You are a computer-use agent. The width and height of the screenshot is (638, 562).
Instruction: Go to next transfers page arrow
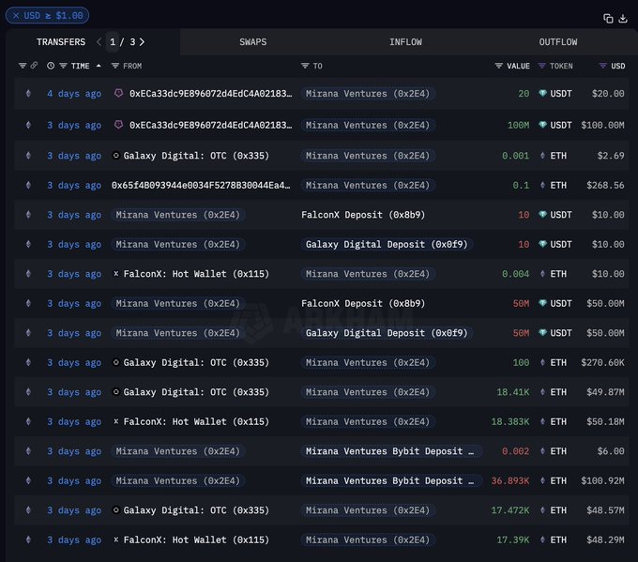point(142,42)
